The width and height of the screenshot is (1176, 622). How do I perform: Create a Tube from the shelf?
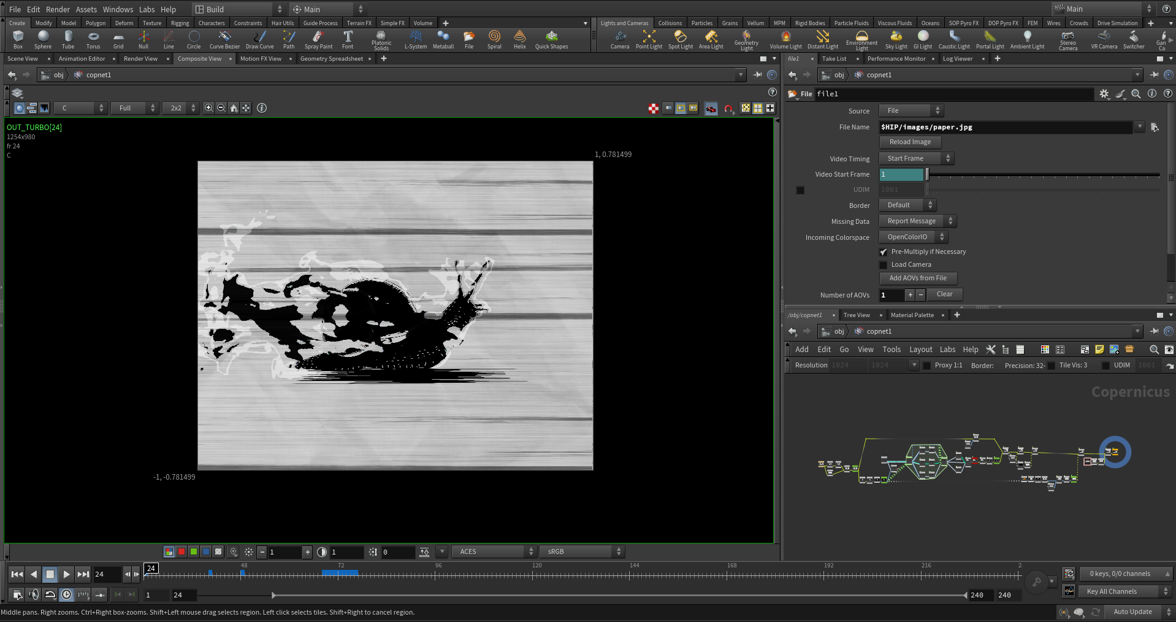click(68, 40)
